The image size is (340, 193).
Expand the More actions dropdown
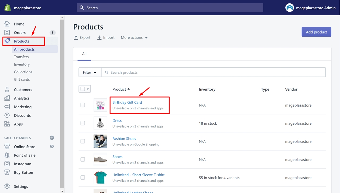[134, 38]
